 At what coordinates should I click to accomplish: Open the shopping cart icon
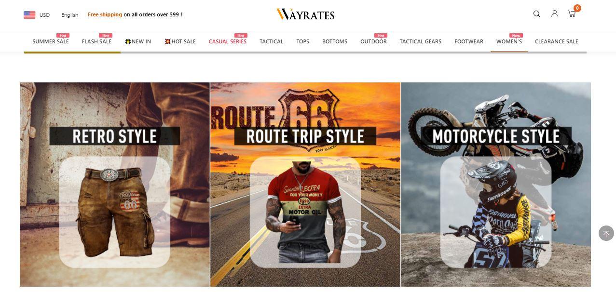pos(572,14)
